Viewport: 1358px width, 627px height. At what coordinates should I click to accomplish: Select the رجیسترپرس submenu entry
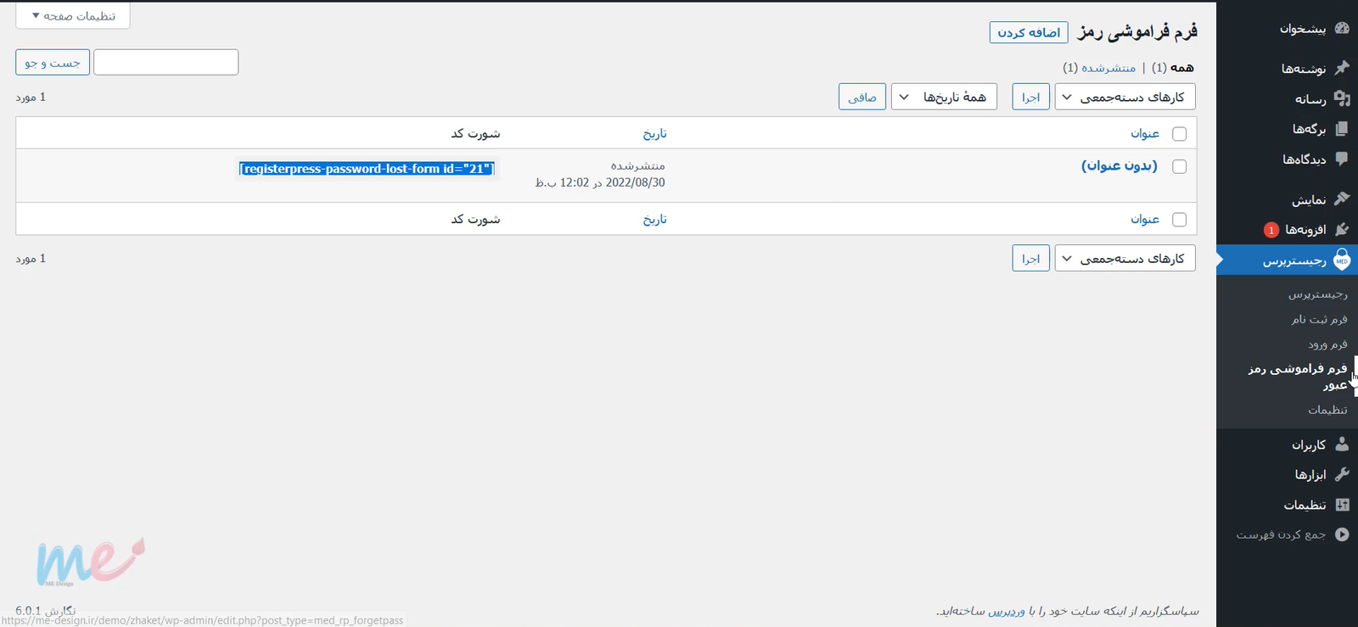coord(1318,294)
